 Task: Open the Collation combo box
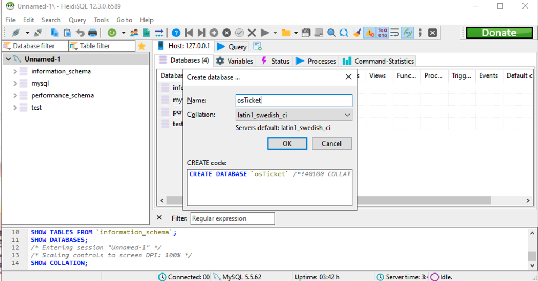[x=294, y=115]
